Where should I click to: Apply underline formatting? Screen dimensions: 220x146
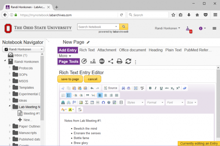pyautogui.click(x=161, y=88)
